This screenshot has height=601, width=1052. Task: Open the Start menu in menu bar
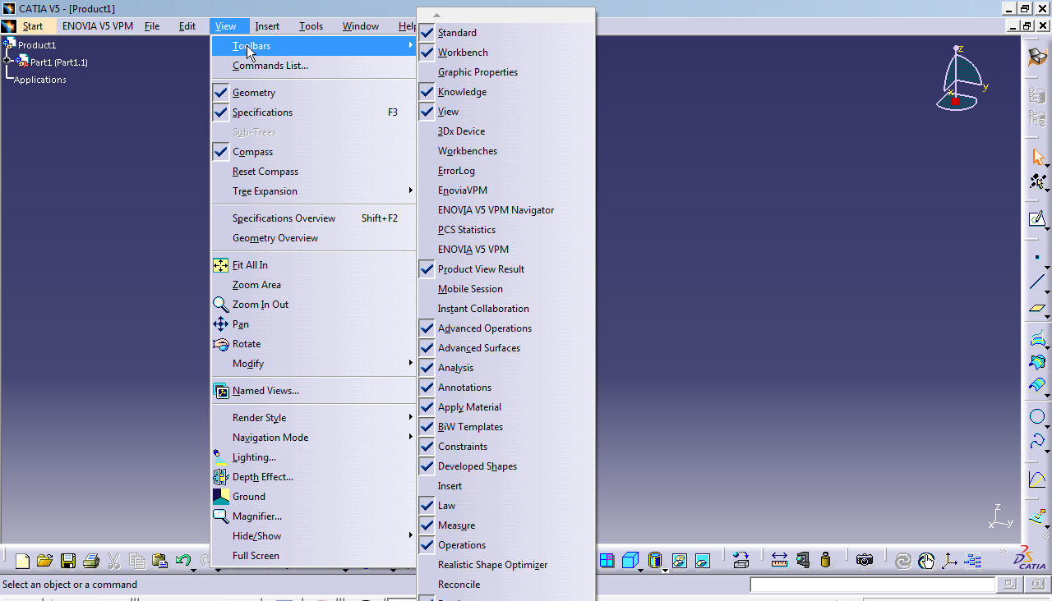point(33,26)
